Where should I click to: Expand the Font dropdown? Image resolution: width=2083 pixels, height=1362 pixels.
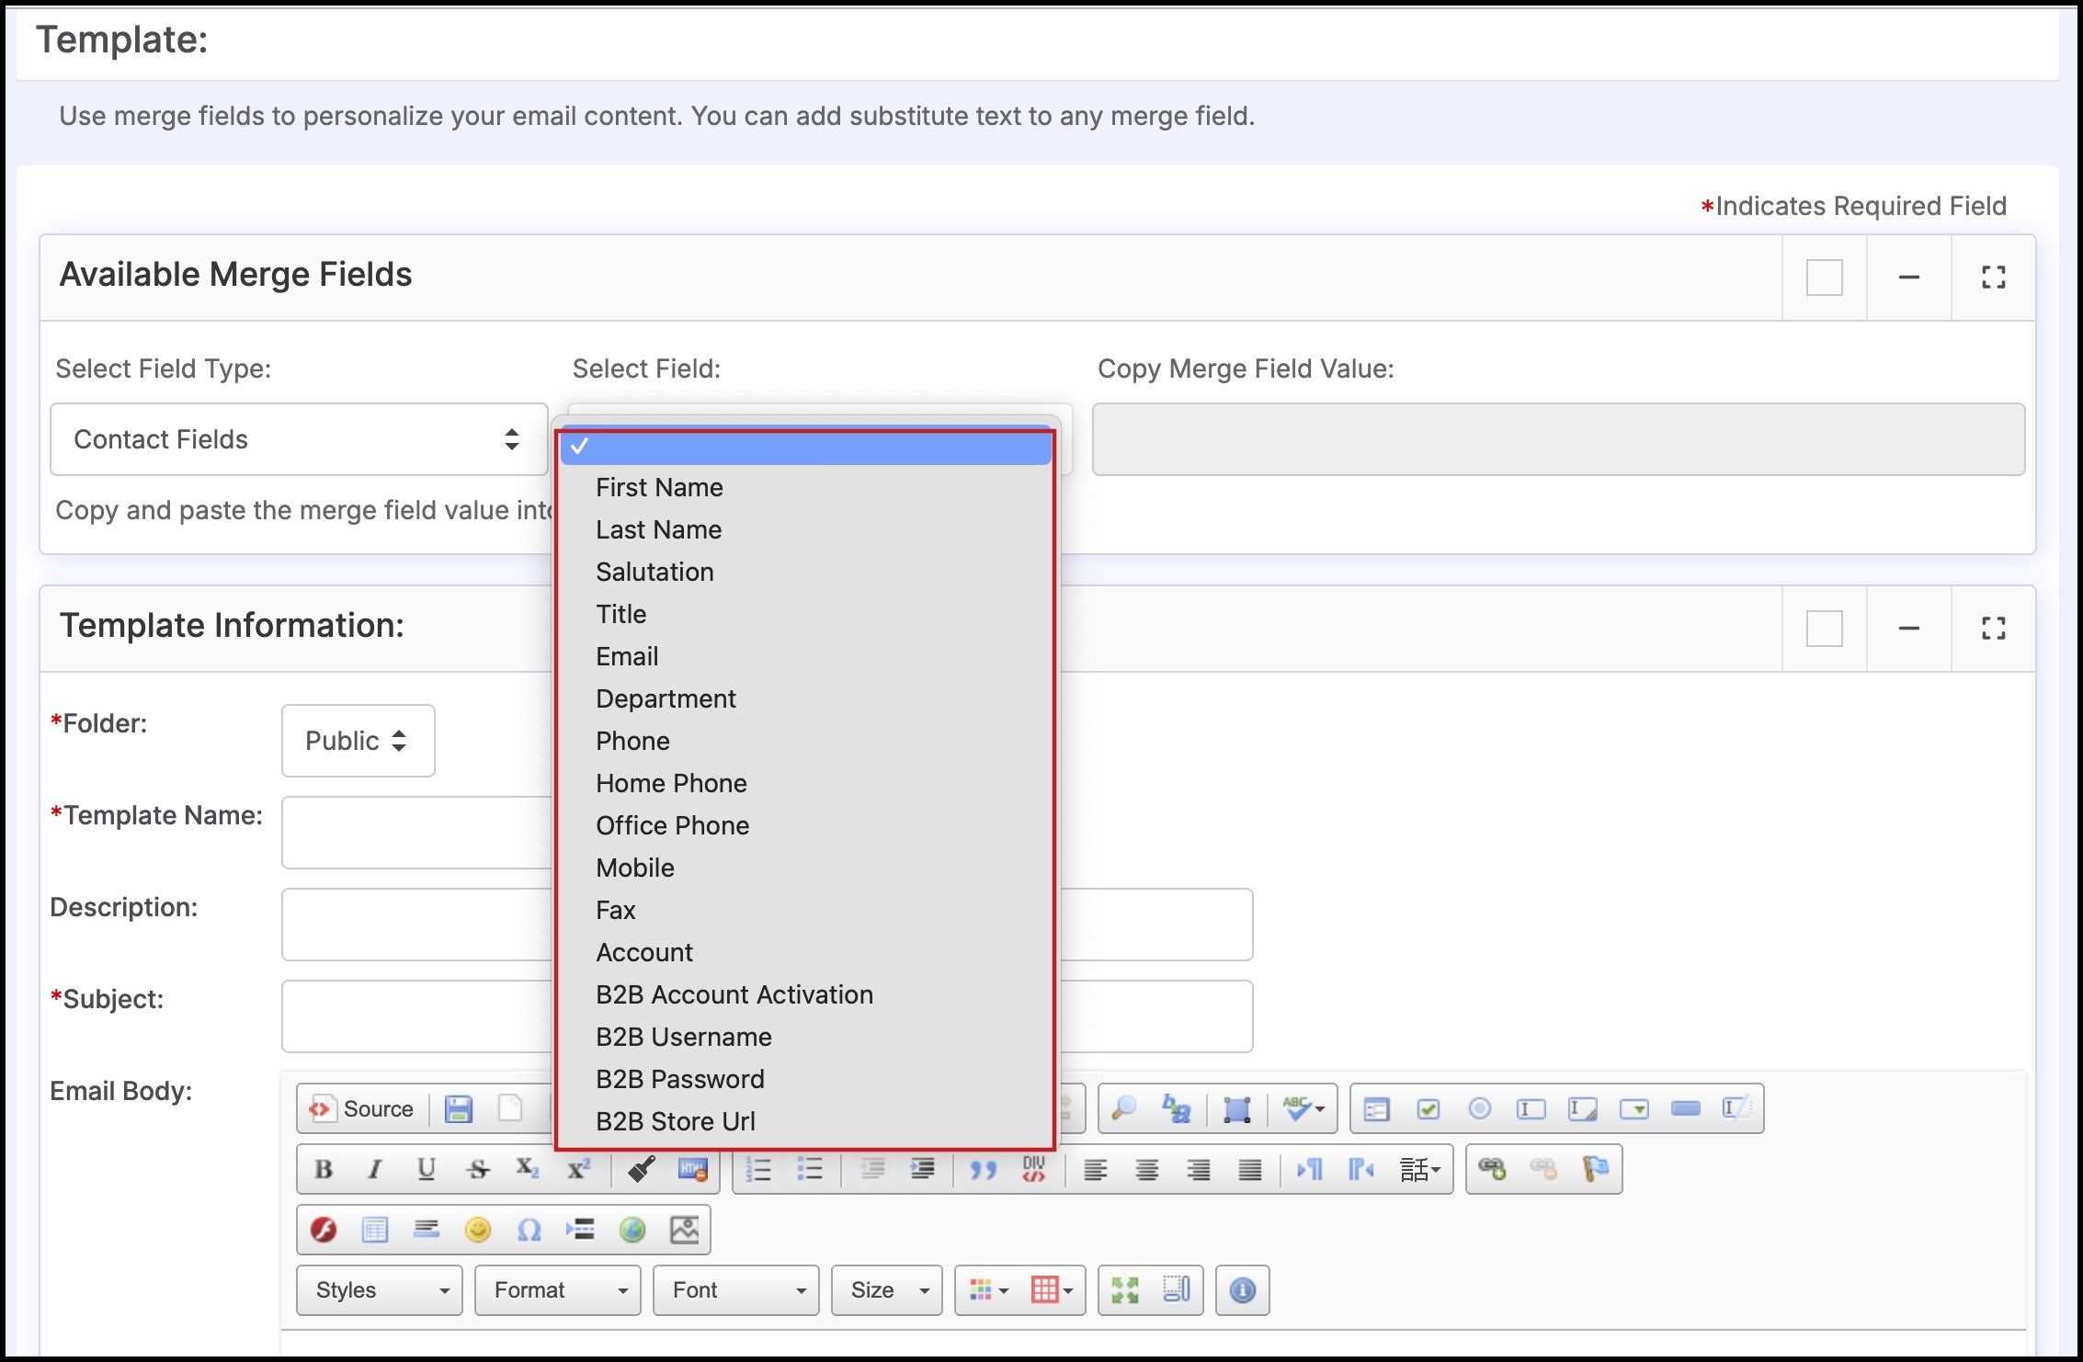(x=735, y=1290)
